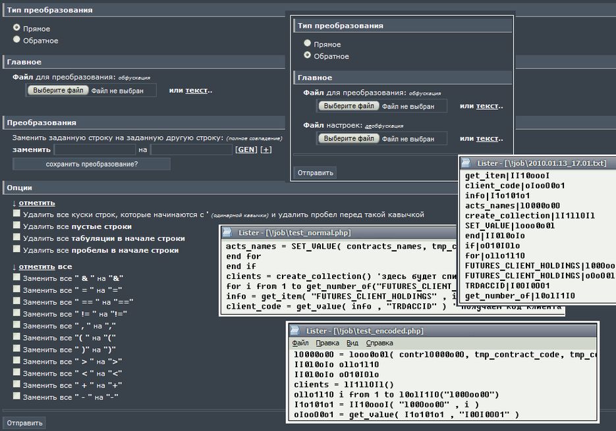Viewport: 616px width, 431px height.
Task: Check the replace " == " with "==" option
Action: click(16, 302)
